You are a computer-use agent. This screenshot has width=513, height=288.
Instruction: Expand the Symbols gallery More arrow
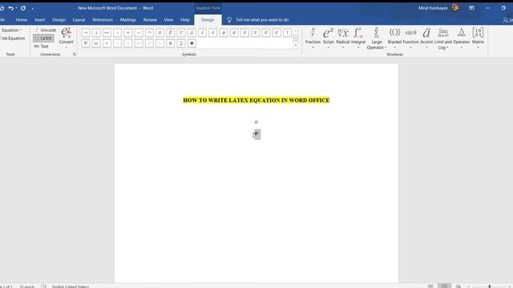pyautogui.click(x=296, y=46)
